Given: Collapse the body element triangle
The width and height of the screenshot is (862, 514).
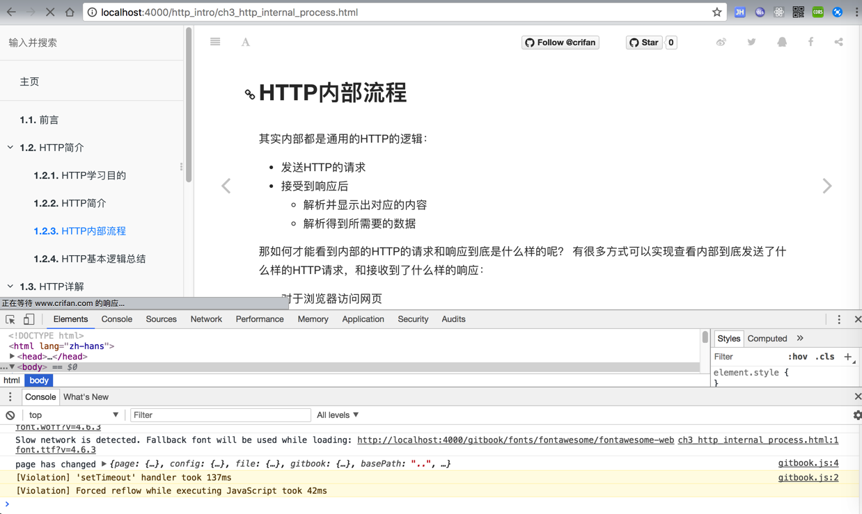Looking at the screenshot, I should [12, 367].
